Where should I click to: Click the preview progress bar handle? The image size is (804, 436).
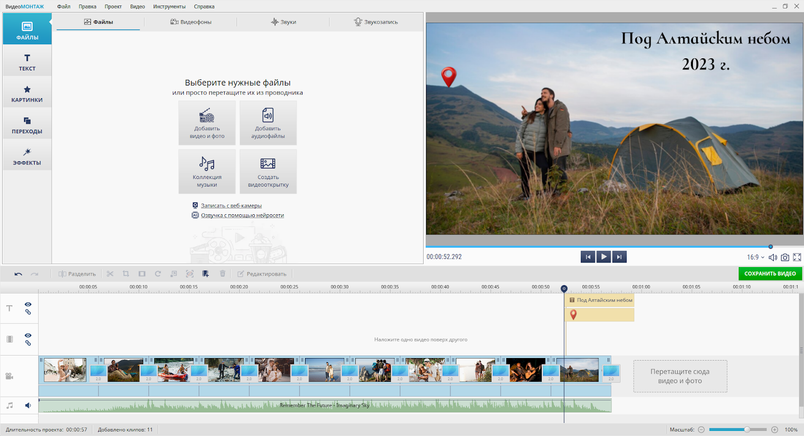(x=770, y=246)
